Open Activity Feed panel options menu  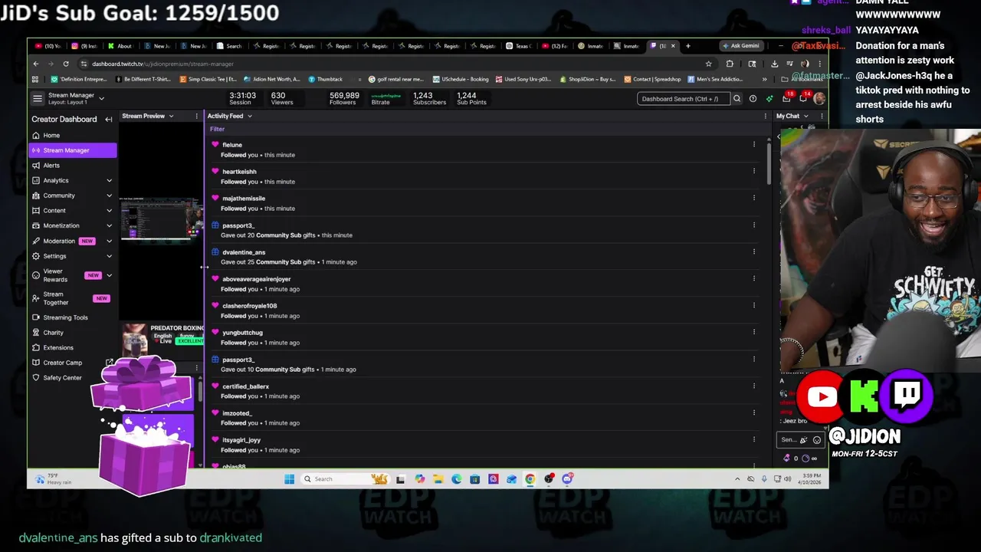point(765,116)
